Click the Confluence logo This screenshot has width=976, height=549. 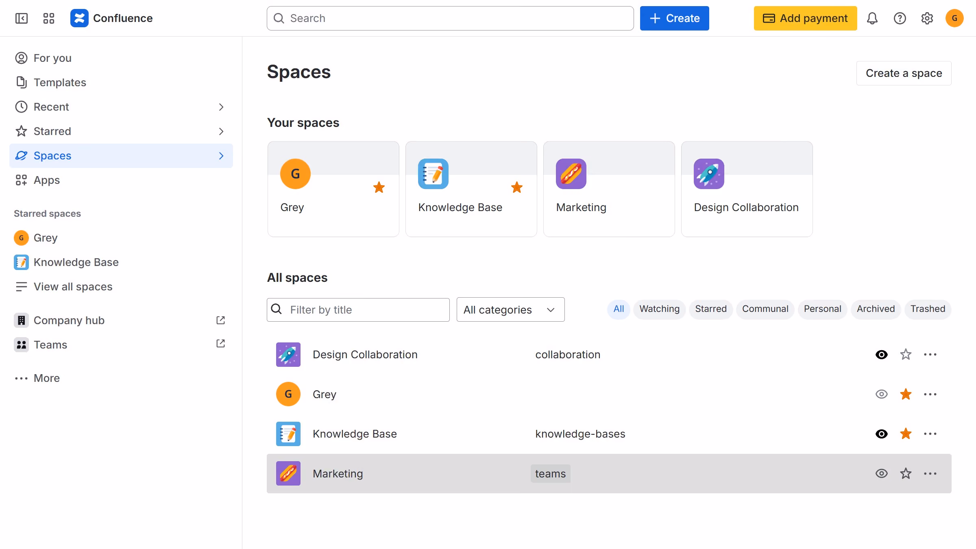point(111,18)
